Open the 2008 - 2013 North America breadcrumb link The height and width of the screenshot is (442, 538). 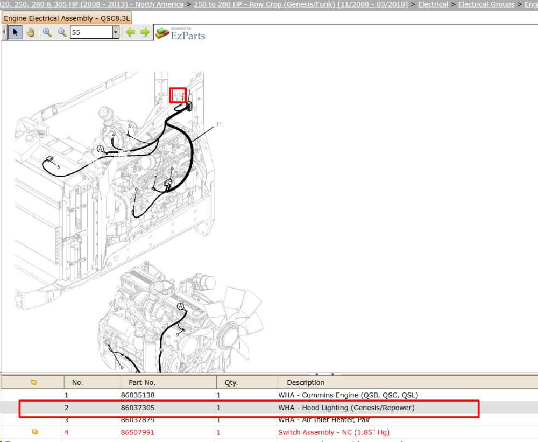(93, 4)
